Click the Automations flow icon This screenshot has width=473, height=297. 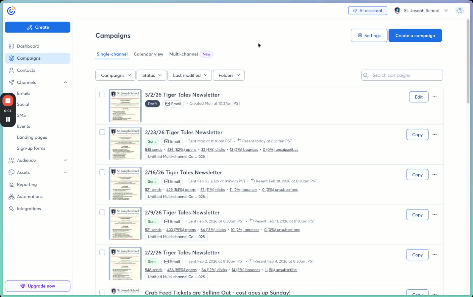(x=11, y=197)
